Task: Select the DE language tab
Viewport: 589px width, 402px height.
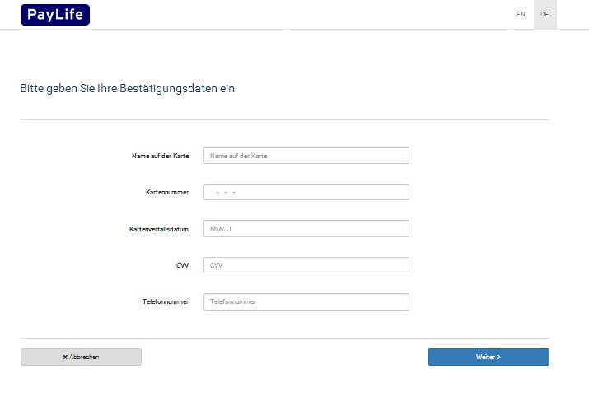Action: pyautogui.click(x=545, y=14)
